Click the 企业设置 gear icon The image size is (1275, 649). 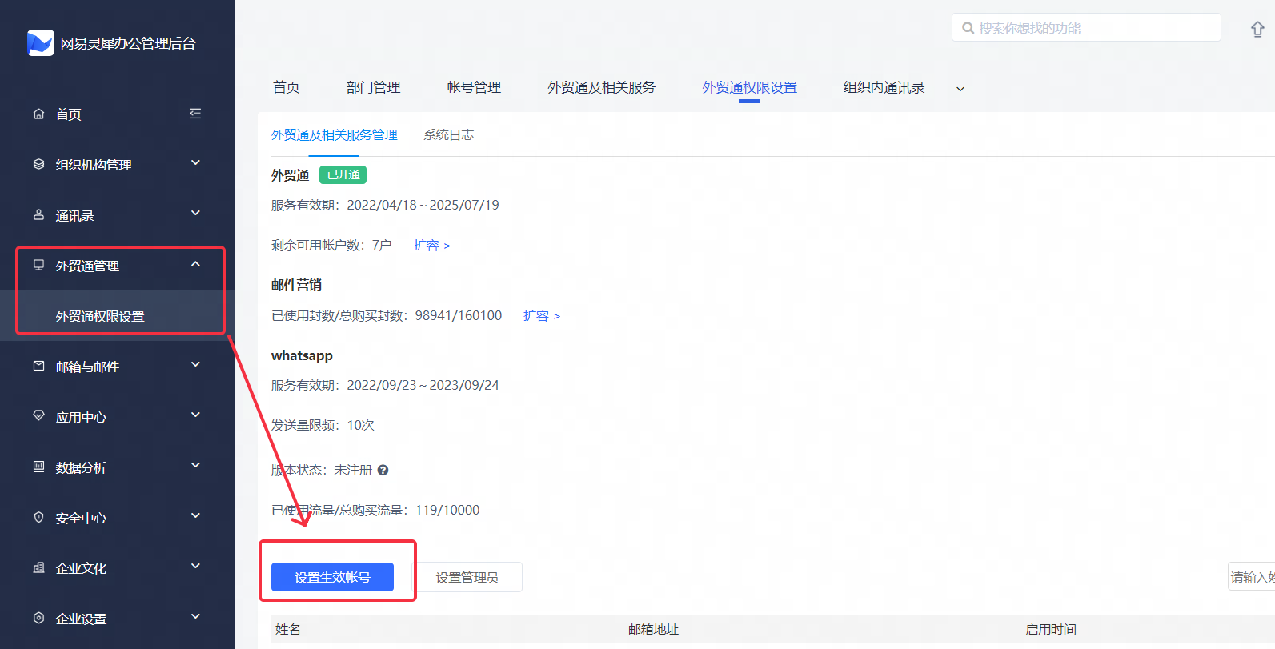[38, 618]
